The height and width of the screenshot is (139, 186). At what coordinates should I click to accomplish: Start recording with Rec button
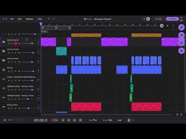pos(55,120)
